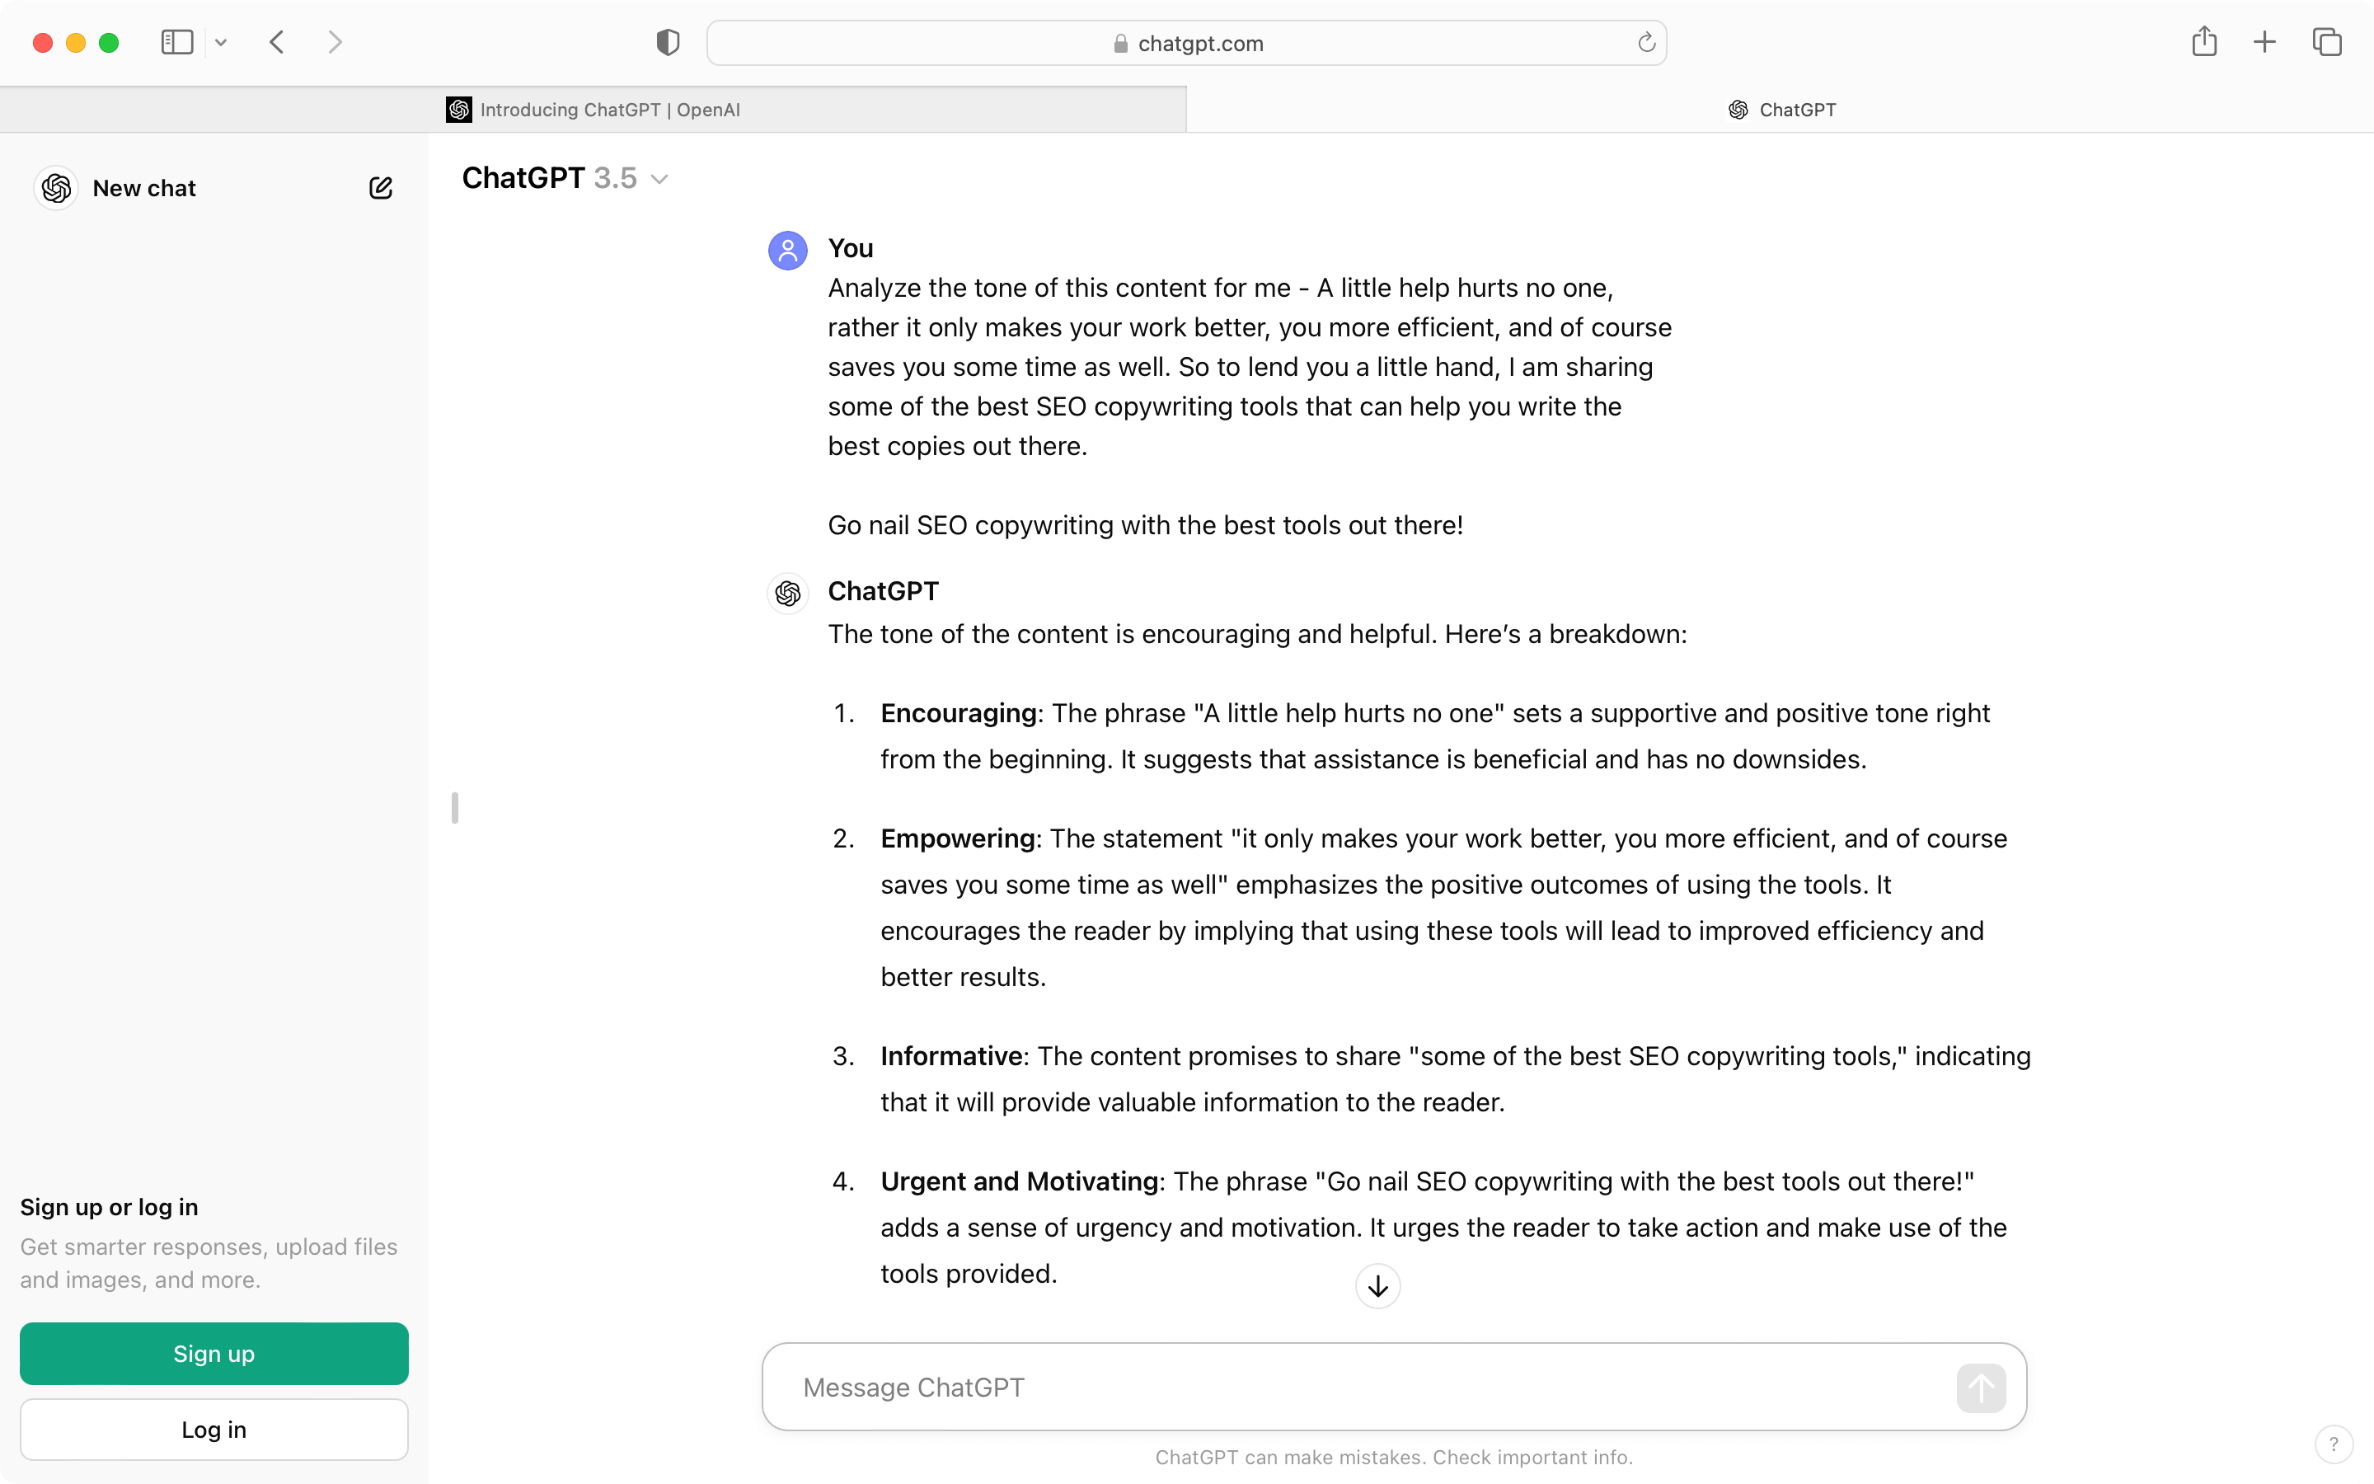
Task: Click "Sign up or log in" heading
Action: (x=109, y=1206)
